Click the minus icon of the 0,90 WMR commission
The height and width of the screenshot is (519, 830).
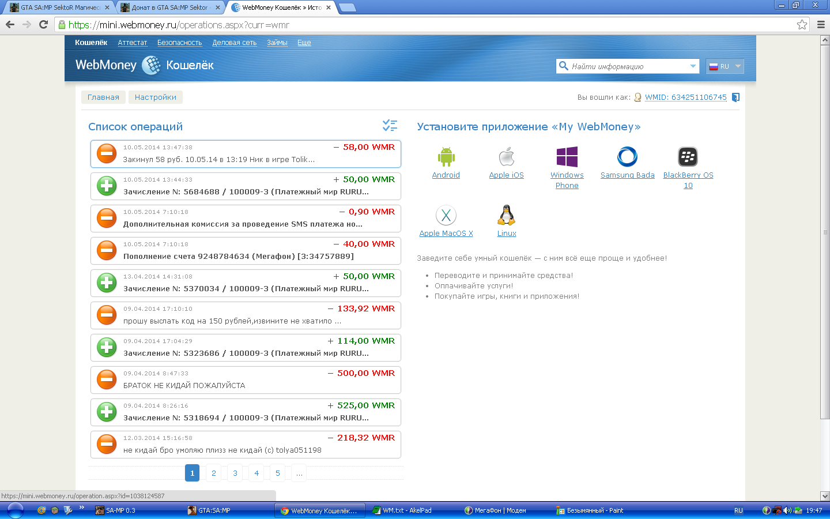click(x=107, y=218)
